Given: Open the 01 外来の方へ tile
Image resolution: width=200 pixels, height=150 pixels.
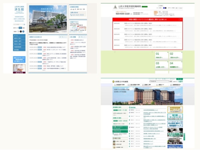Looking at the screenshot, I should click(x=162, y=55).
